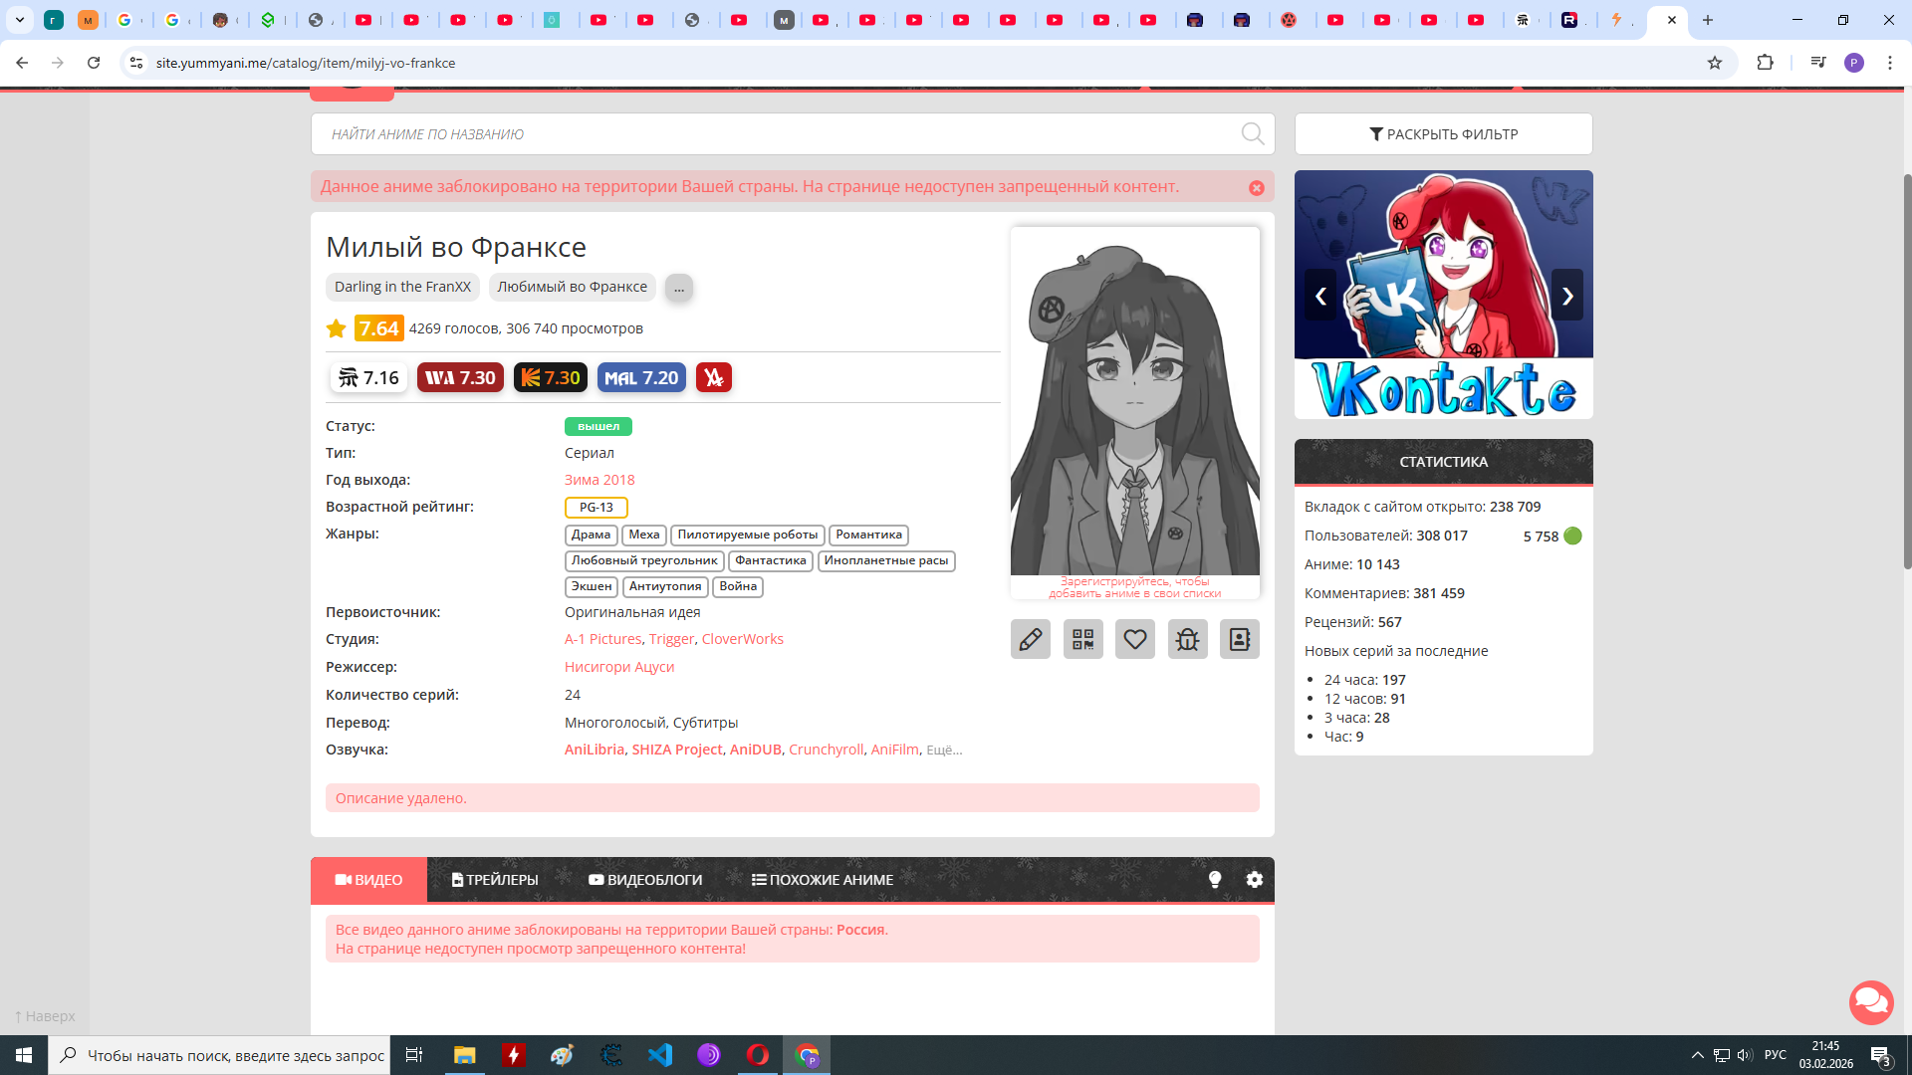Add to favorites with heart icon
The height and width of the screenshot is (1075, 1912).
[x=1135, y=639]
